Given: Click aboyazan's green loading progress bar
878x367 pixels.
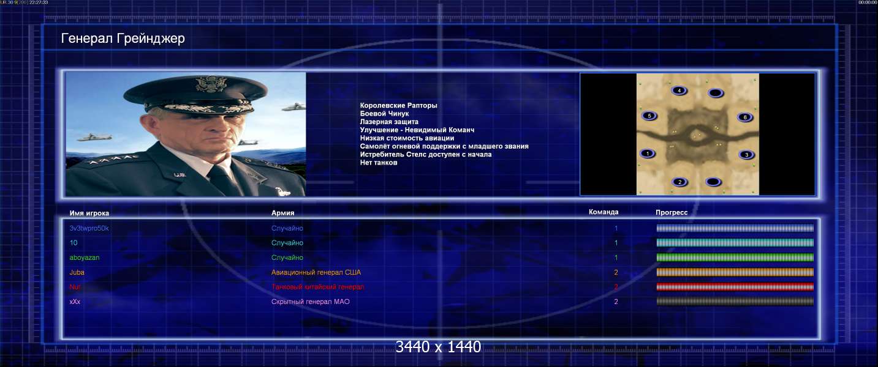Looking at the screenshot, I should [735, 258].
